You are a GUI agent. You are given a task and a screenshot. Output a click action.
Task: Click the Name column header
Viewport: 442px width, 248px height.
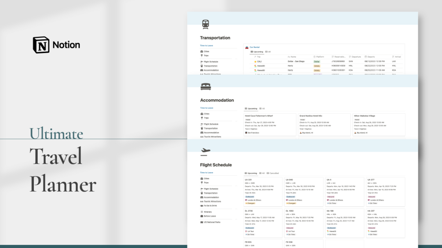(x=292, y=57)
